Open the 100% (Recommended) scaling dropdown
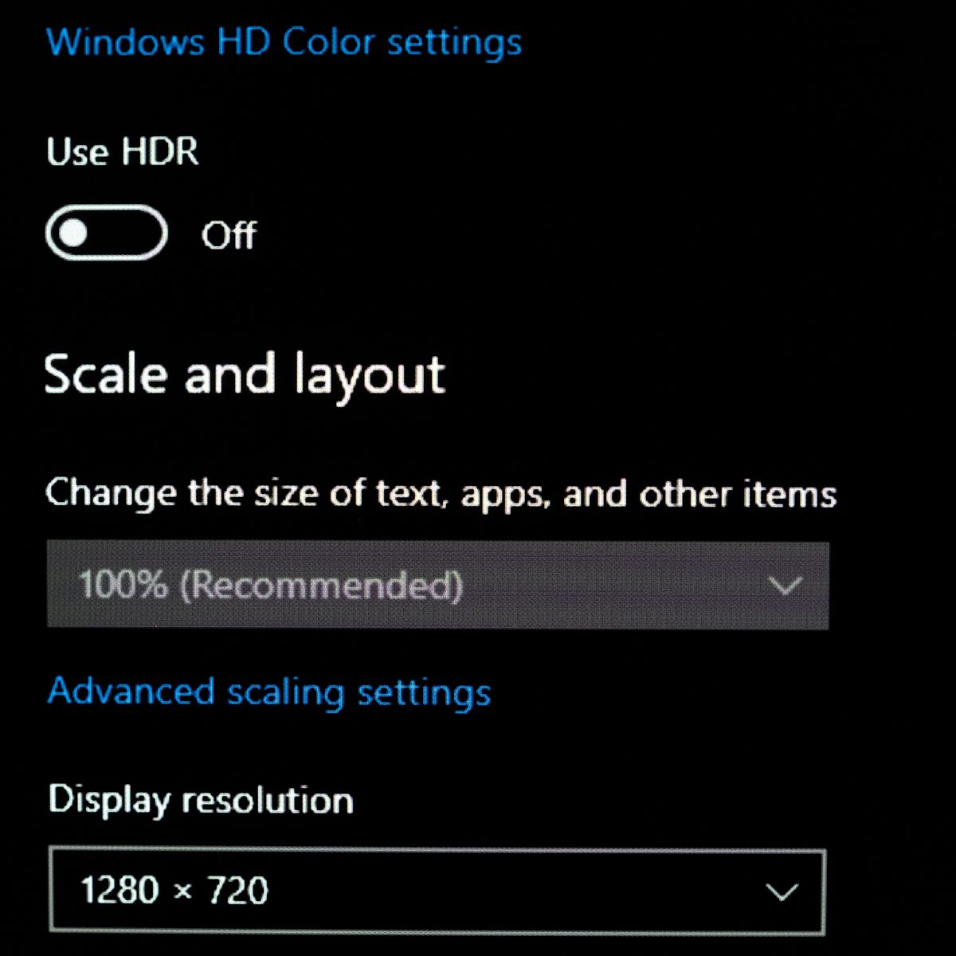The height and width of the screenshot is (956, 956). (x=437, y=586)
